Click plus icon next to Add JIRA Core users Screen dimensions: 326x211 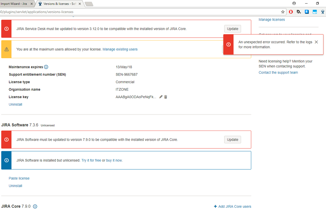point(215,206)
